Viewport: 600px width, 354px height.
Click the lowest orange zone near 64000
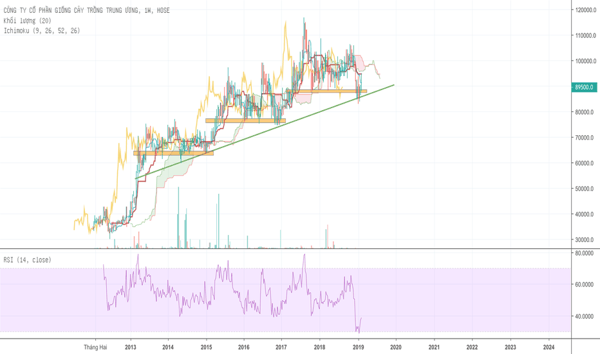coord(173,153)
